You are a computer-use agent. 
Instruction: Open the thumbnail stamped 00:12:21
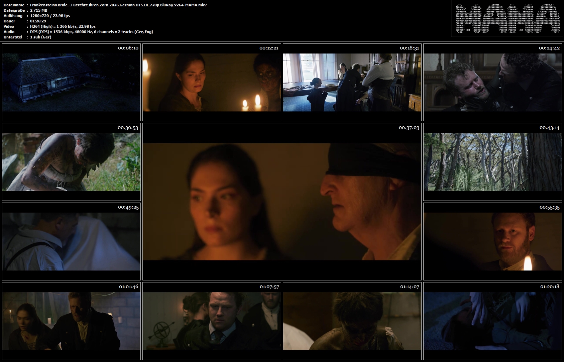click(x=212, y=82)
